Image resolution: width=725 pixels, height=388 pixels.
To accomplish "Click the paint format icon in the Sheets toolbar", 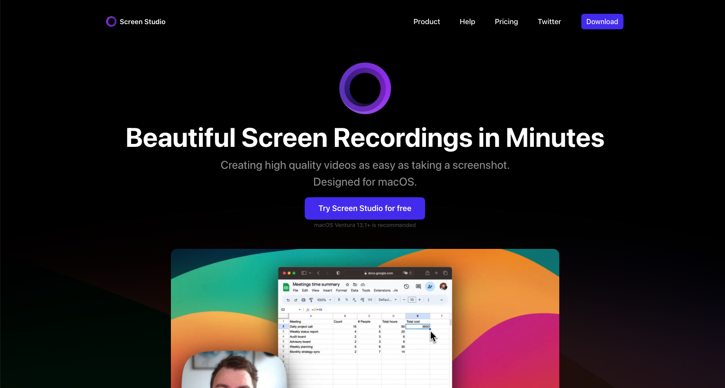I will tap(311, 300).
